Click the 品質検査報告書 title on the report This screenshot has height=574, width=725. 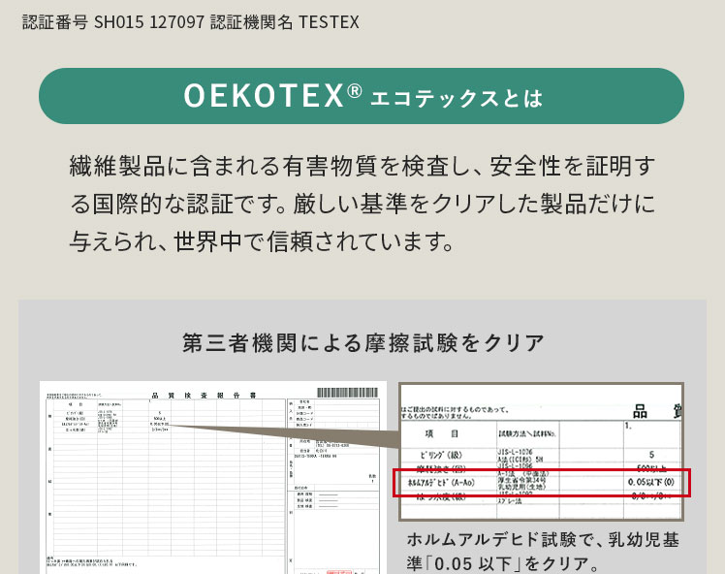(x=203, y=396)
